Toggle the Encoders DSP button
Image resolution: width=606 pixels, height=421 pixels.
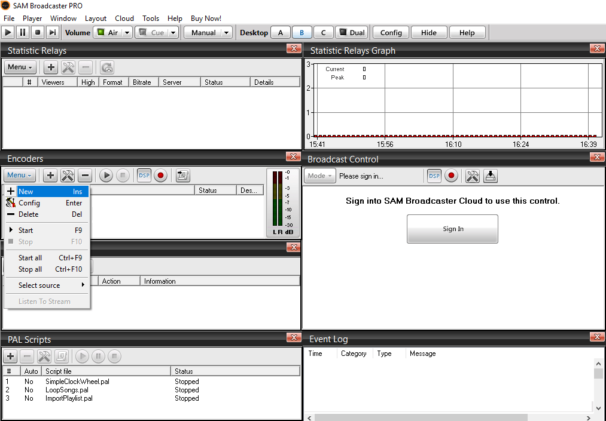tap(144, 176)
